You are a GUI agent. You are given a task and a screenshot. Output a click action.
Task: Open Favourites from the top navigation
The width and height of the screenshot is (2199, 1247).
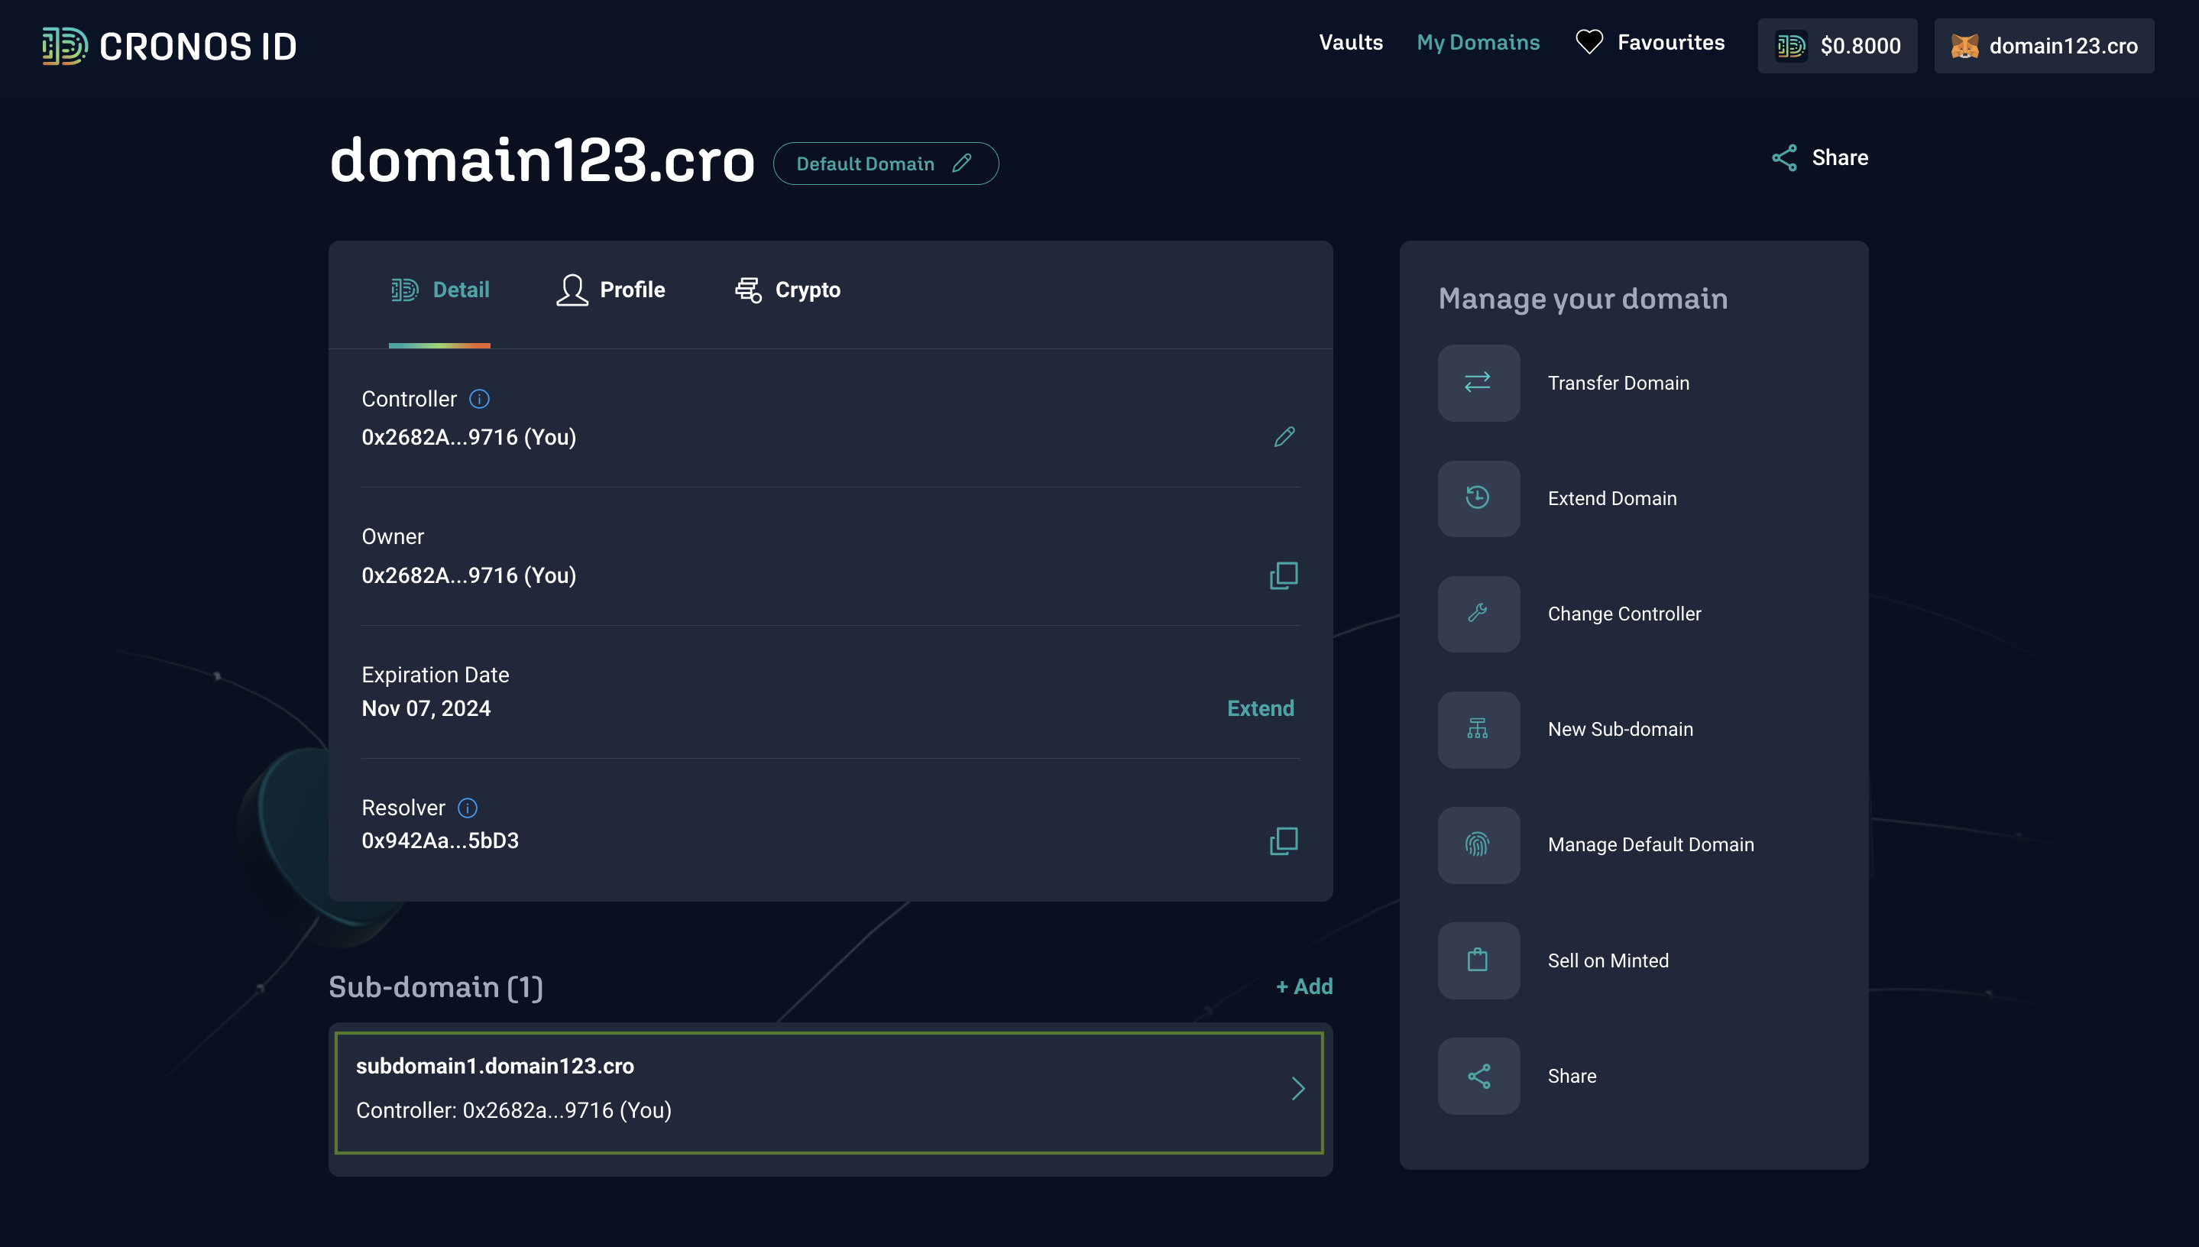pyautogui.click(x=1649, y=43)
